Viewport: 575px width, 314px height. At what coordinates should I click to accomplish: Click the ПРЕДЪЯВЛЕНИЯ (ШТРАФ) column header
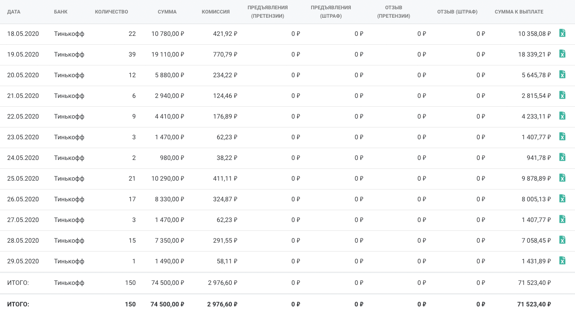[331, 12]
